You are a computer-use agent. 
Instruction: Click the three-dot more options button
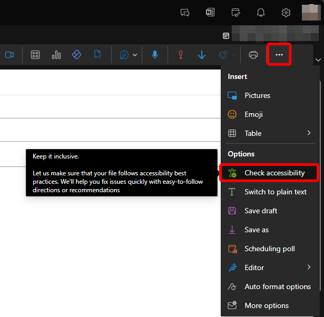point(279,55)
